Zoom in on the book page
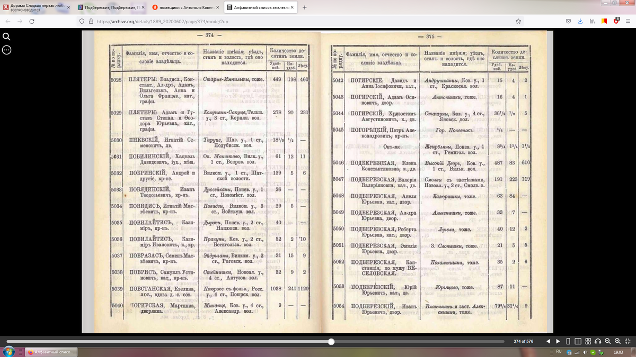The height and width of the screenshot is (357, 636). click(617, 341)
